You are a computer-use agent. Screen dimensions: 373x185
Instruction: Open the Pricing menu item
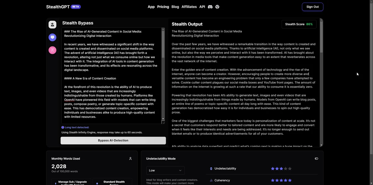tap(163, 7)
